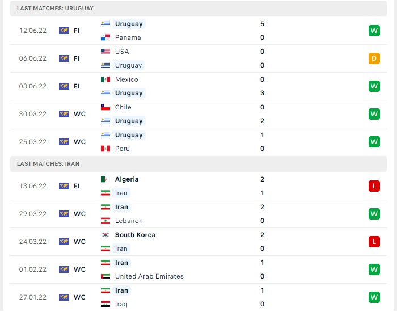Select the Last Matches: Uruguay header

(x=55, y=9)
